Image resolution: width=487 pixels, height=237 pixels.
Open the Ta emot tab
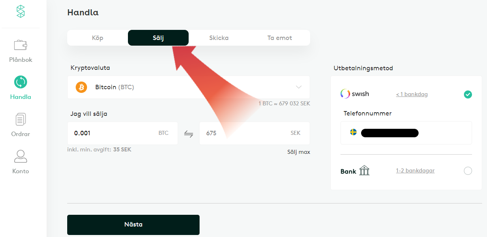click(280, 38)
